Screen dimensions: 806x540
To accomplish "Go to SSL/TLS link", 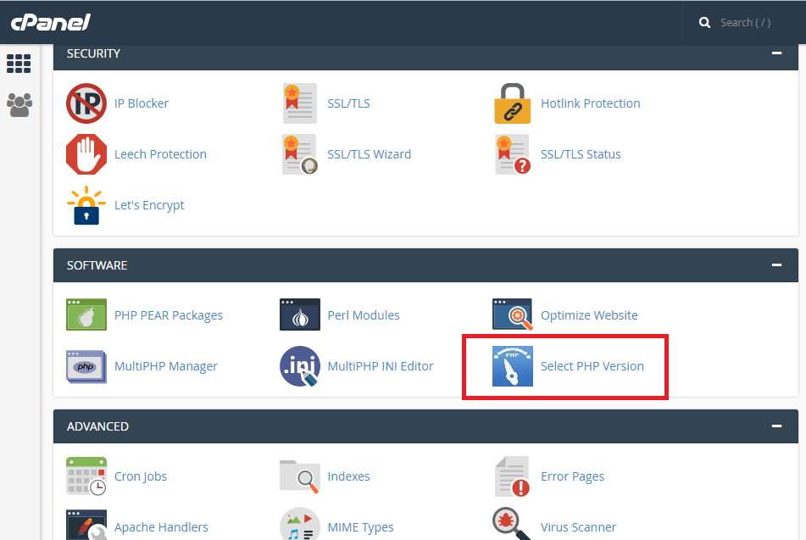I will click(348, 103).
